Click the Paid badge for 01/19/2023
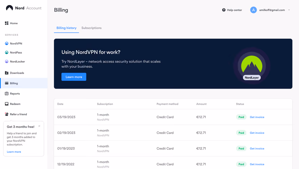This screenshot has height=169, width=299. [241, 148]
